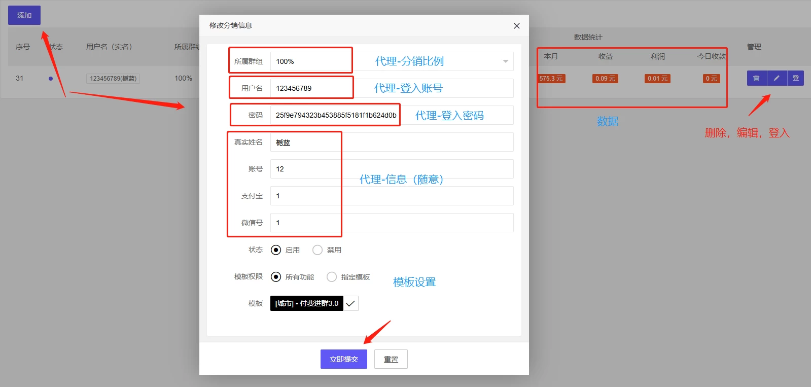This screenshot has width=811, height=387.
Task: Choose 所有功能 for template permission
Action: pyautogui.click(x=276, y=277)
